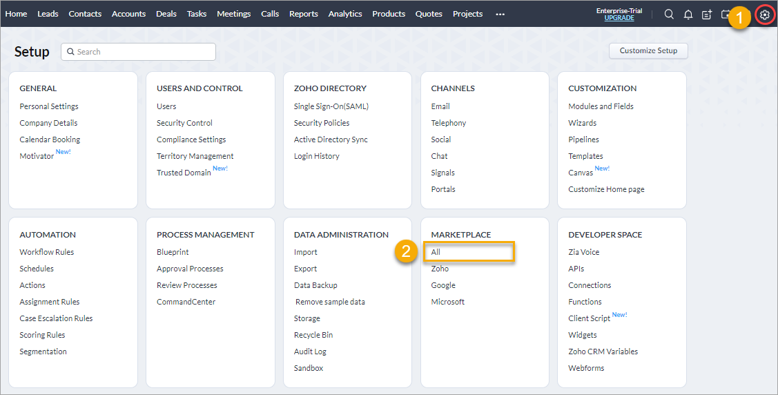Open Zia Voice in Developer Space
The height and width of the screenshot is (395, 778).
583,252
